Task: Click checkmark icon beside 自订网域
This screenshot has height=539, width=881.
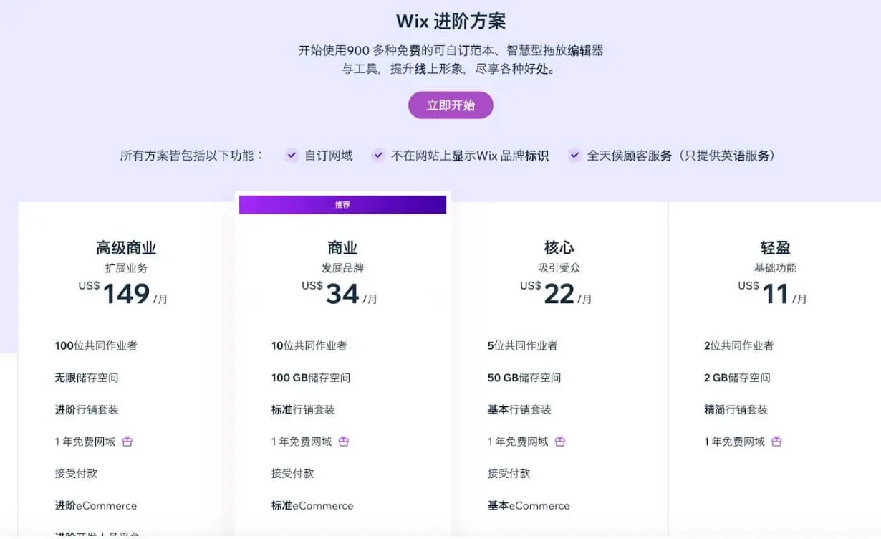Action: (292, 156)
